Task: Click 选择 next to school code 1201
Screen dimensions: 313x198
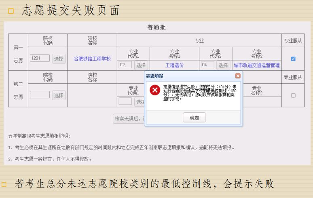Action: click(59, 59)
